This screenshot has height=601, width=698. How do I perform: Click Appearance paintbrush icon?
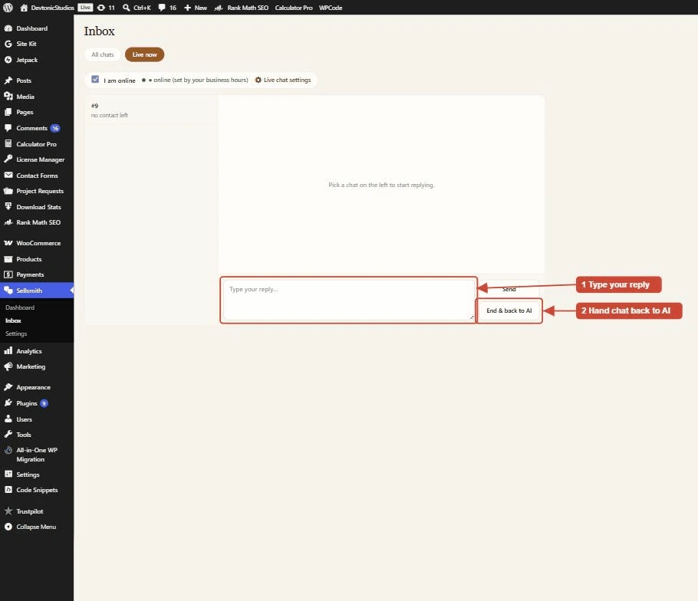(x=8, y=387)
